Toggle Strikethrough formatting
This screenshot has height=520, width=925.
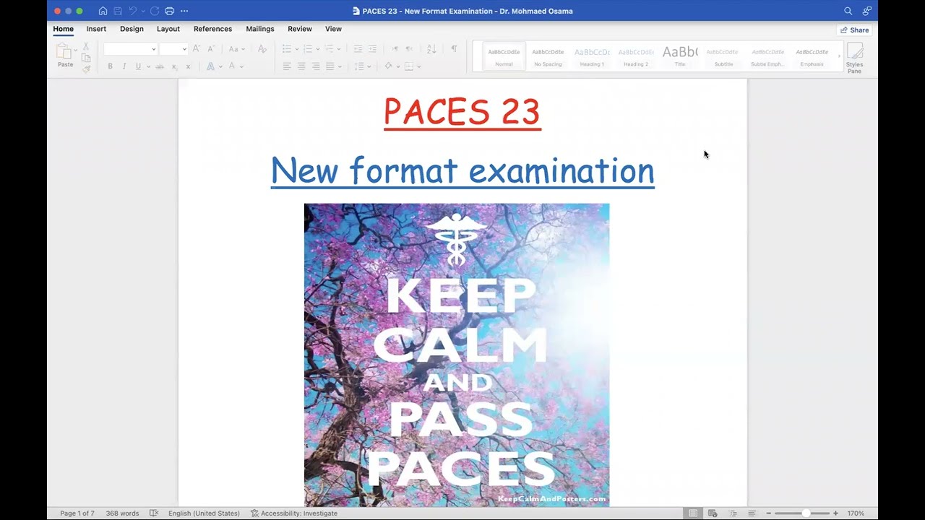click(x=160, y=66)
